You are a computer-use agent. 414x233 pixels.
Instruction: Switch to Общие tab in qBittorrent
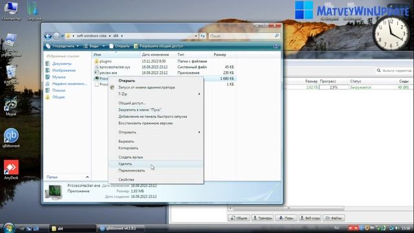click(239, 218)
